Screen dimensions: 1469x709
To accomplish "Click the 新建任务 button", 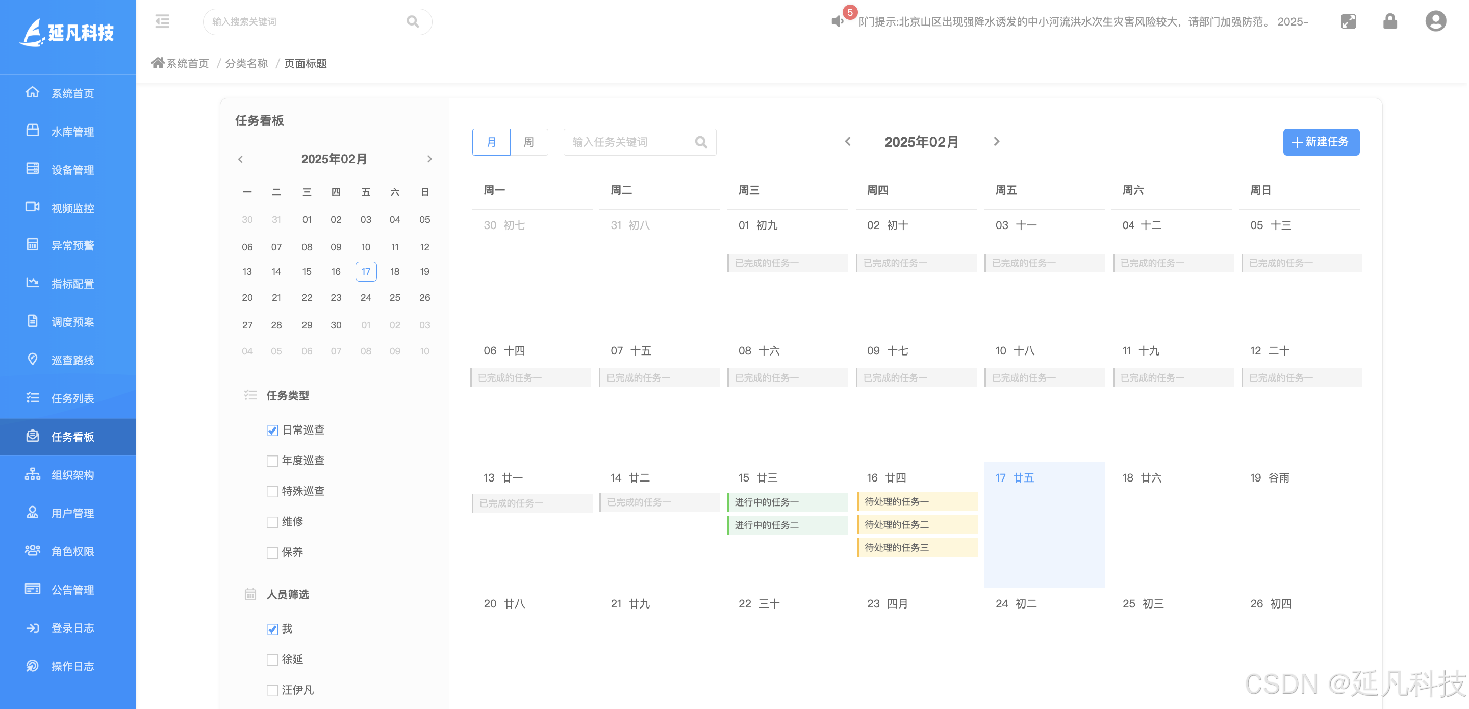I will [1321, 142].
